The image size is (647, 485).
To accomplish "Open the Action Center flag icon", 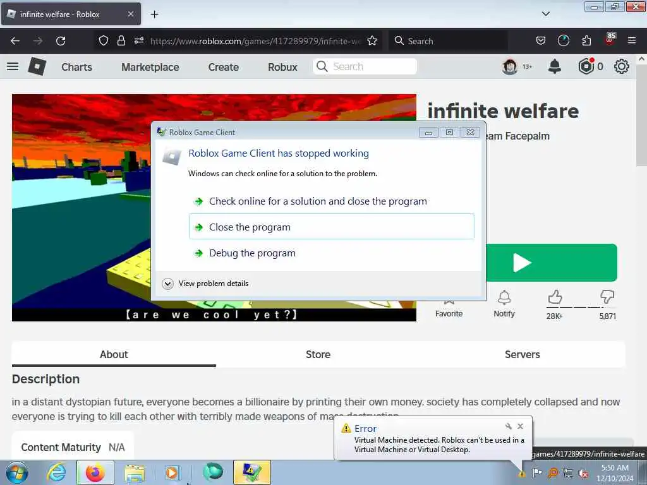I will [x=537, y=473].
